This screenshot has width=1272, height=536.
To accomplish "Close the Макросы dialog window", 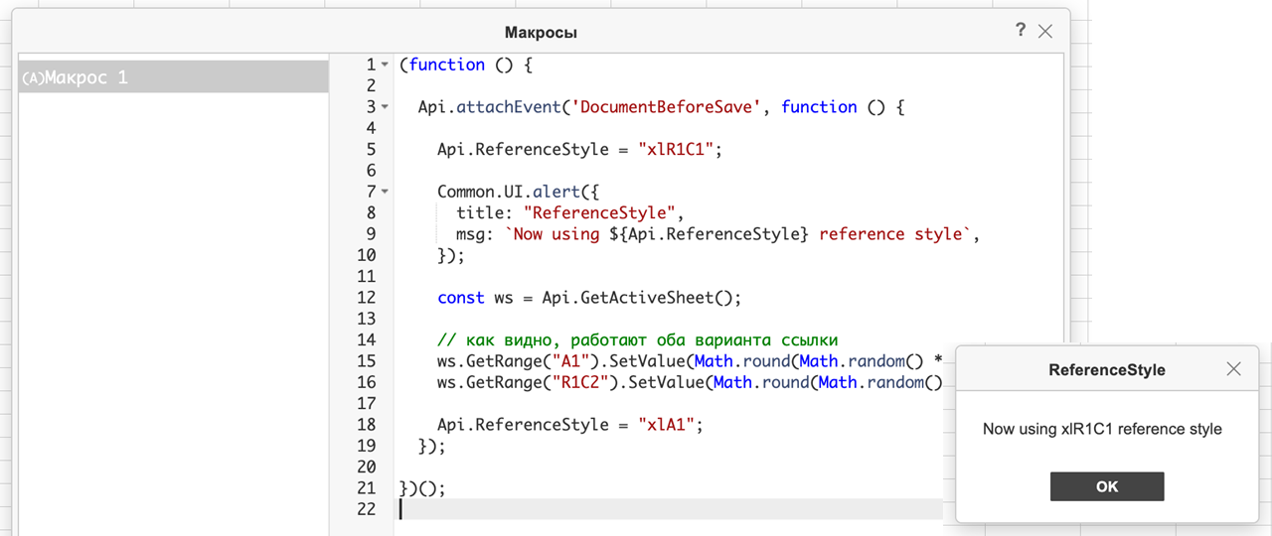I will pos(1045,32).
